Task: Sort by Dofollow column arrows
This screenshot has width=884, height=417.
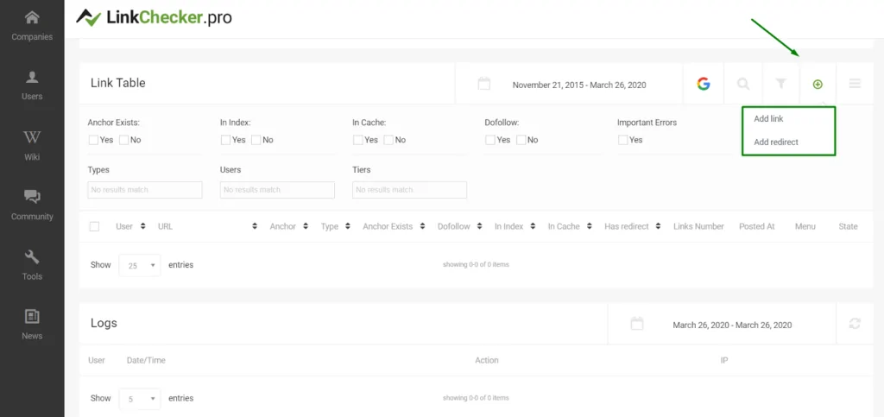Action: pos(480,226)
